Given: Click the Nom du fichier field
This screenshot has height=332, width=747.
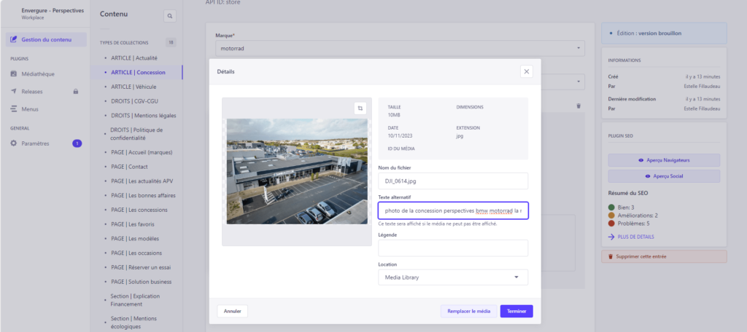Looking at the screenshot, I should click(453, 181).
